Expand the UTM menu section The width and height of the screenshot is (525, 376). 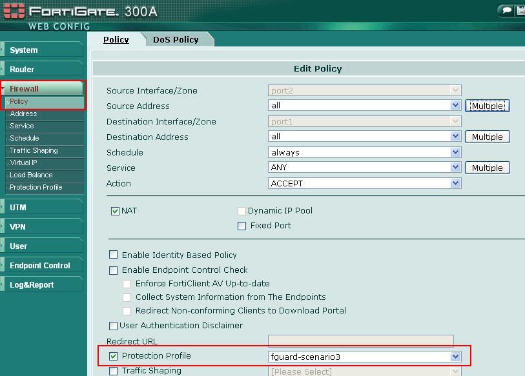click(x=42, y=207)
